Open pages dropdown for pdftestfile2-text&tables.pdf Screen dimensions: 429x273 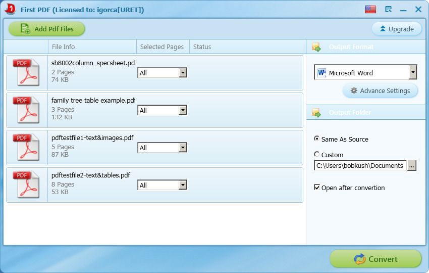(x=183, y=185)
